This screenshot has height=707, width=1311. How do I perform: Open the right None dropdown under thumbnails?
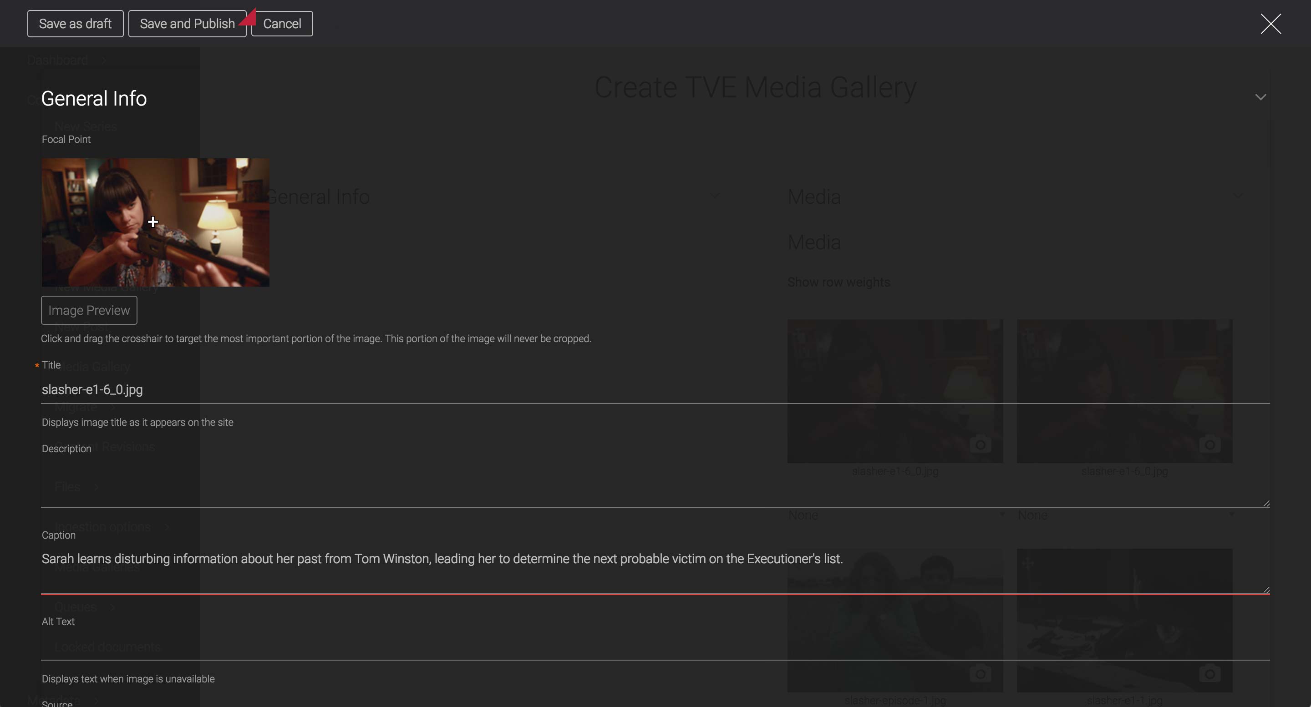1125,515
